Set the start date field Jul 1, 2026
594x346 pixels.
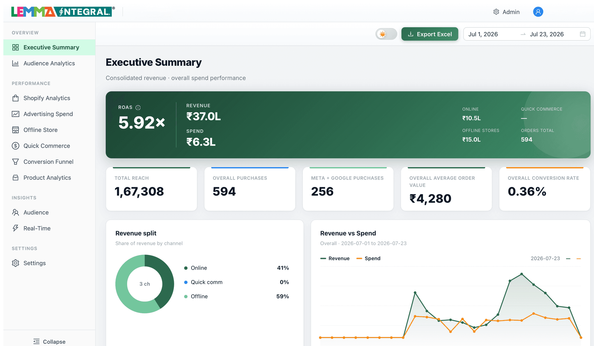[492, 34]
